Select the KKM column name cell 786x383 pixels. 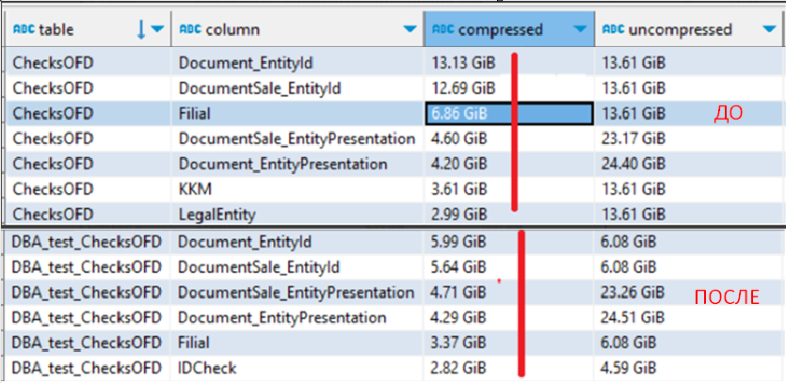(197, 189)
